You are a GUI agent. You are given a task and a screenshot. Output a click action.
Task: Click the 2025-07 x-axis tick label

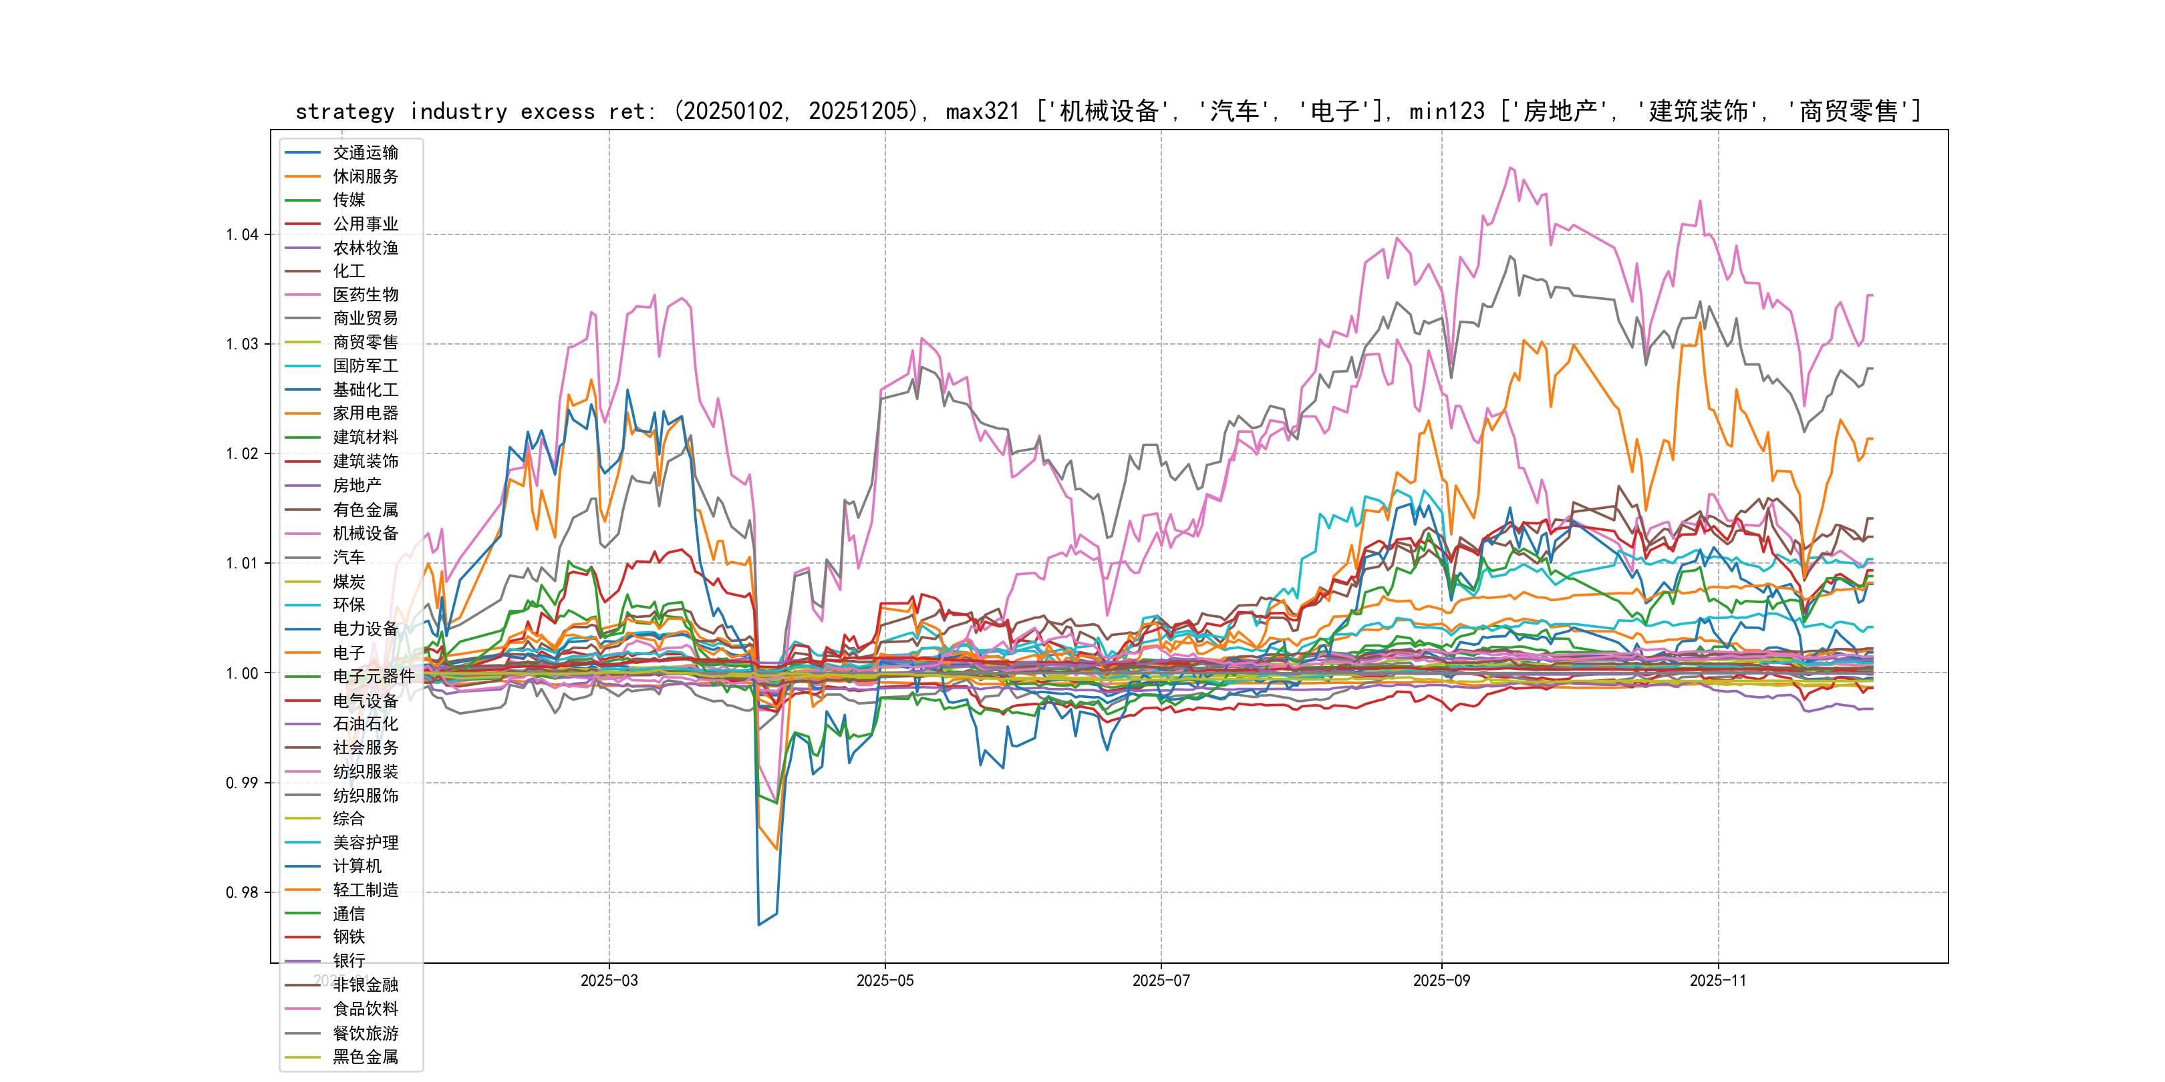(x=1161, y=980)
